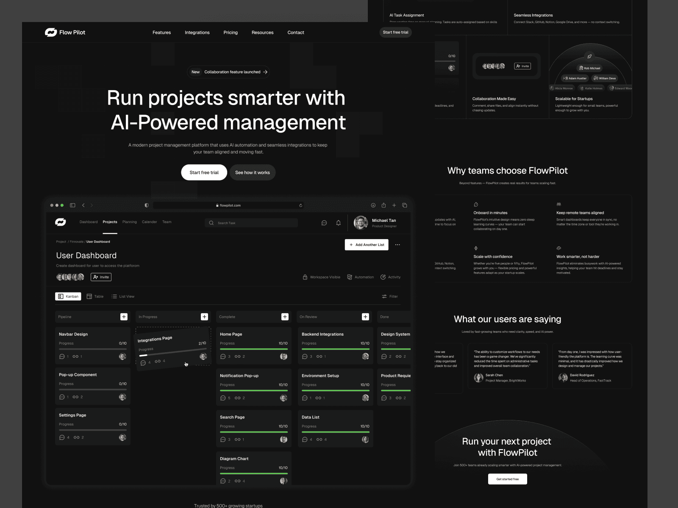Click the Flow Pilot logo icon

coord(51,32)
